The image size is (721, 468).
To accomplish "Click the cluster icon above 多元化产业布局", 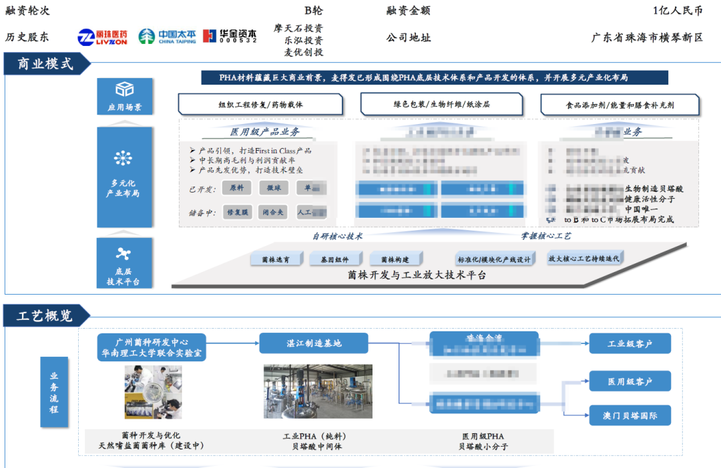I will click(x=124, y=158).
